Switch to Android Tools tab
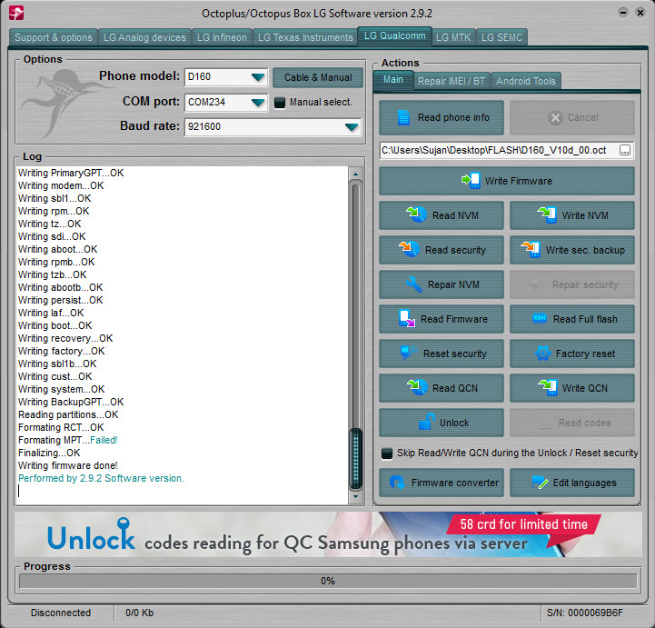Viewport: 655px width, 628px height. [525, 81]
